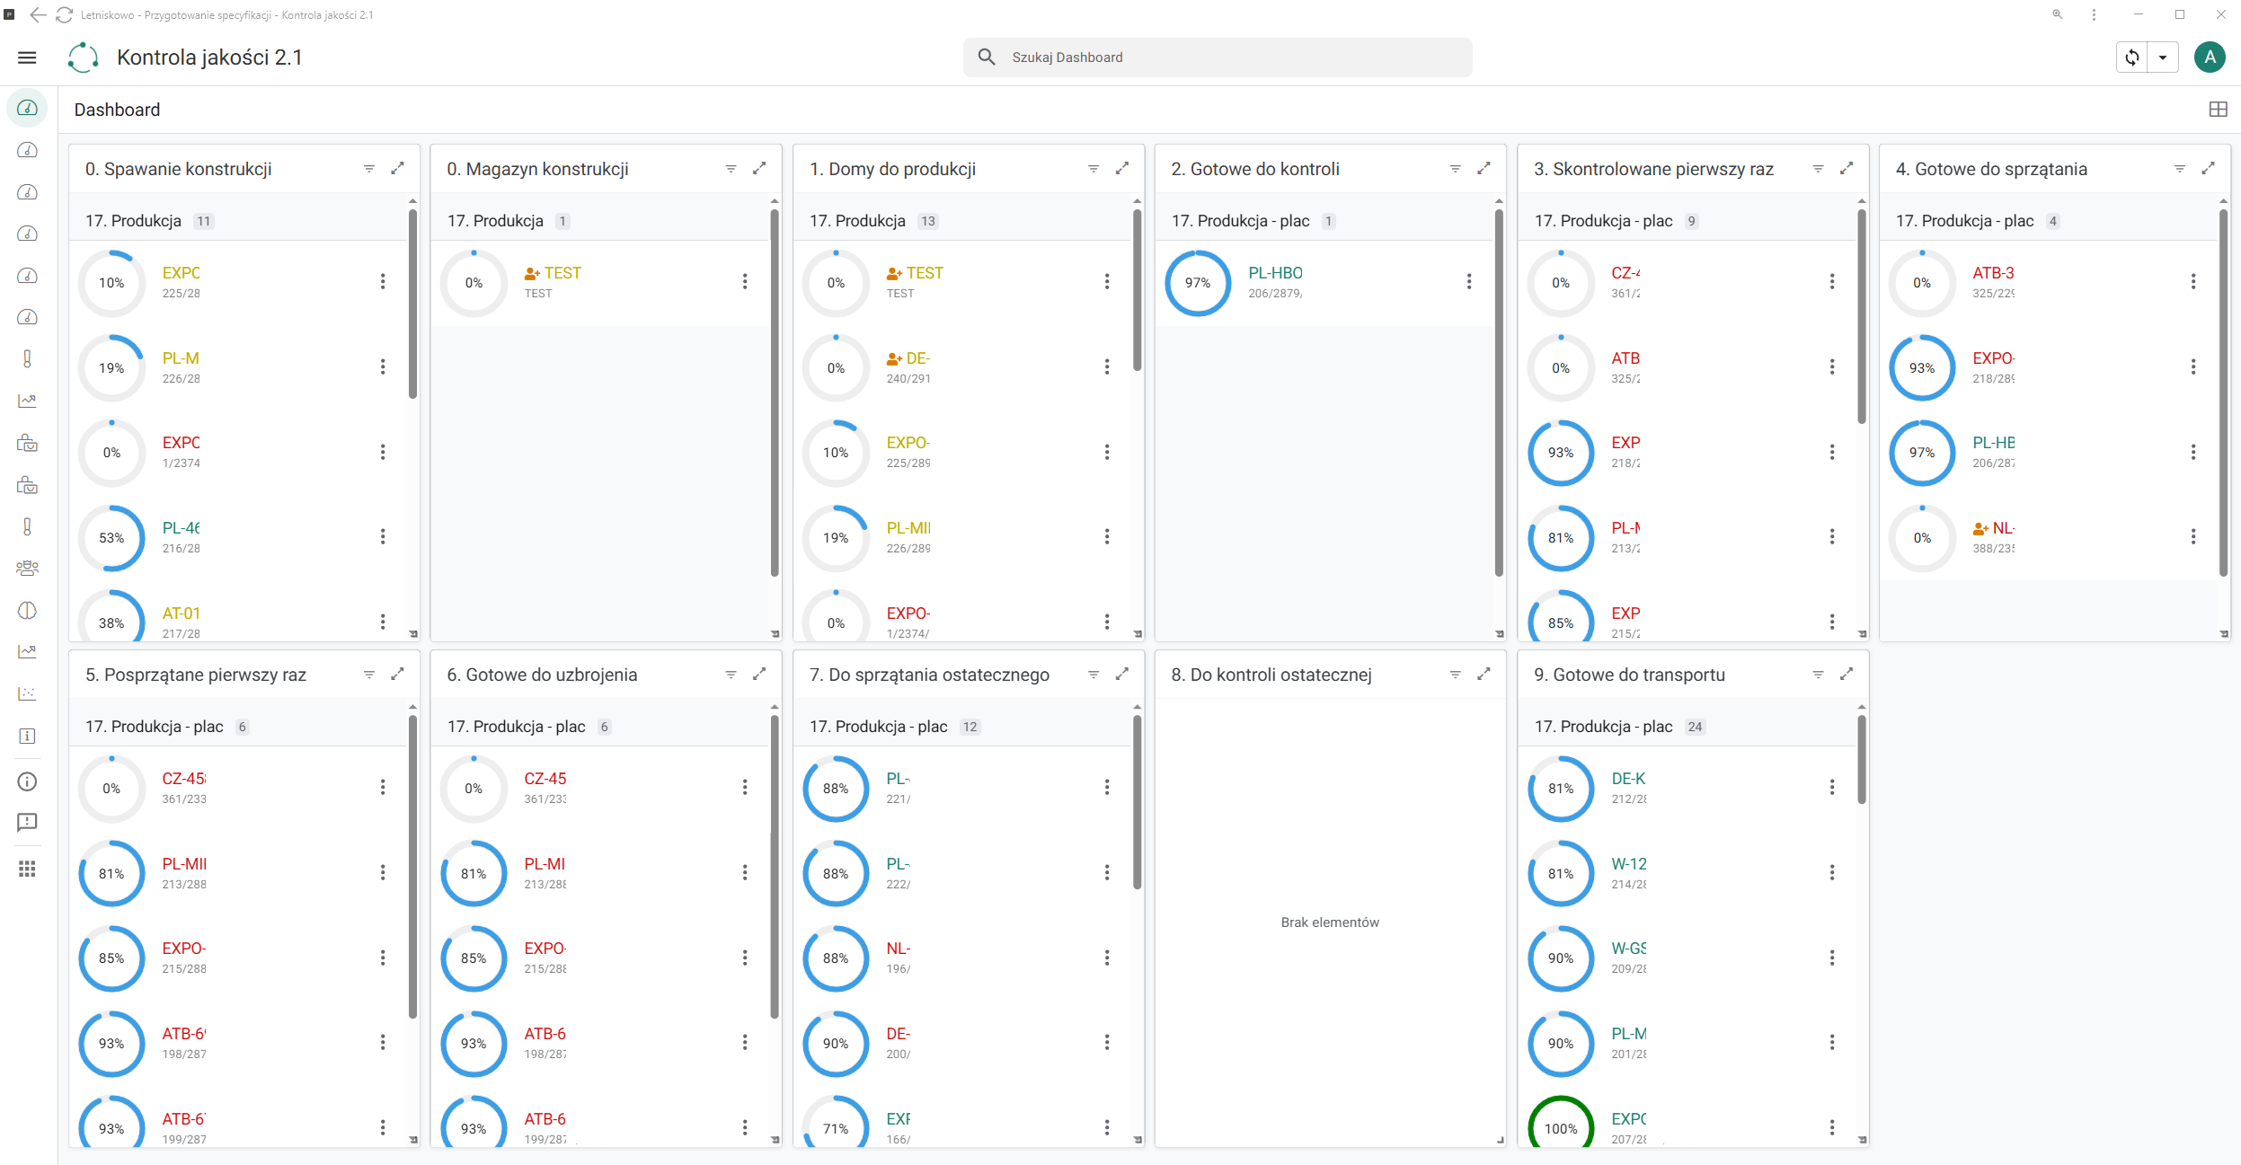Click scrollbar of Gotowe do transportu panel
The image size is (2241, 1165).
pyautogui.click(x=1862, y=759)
